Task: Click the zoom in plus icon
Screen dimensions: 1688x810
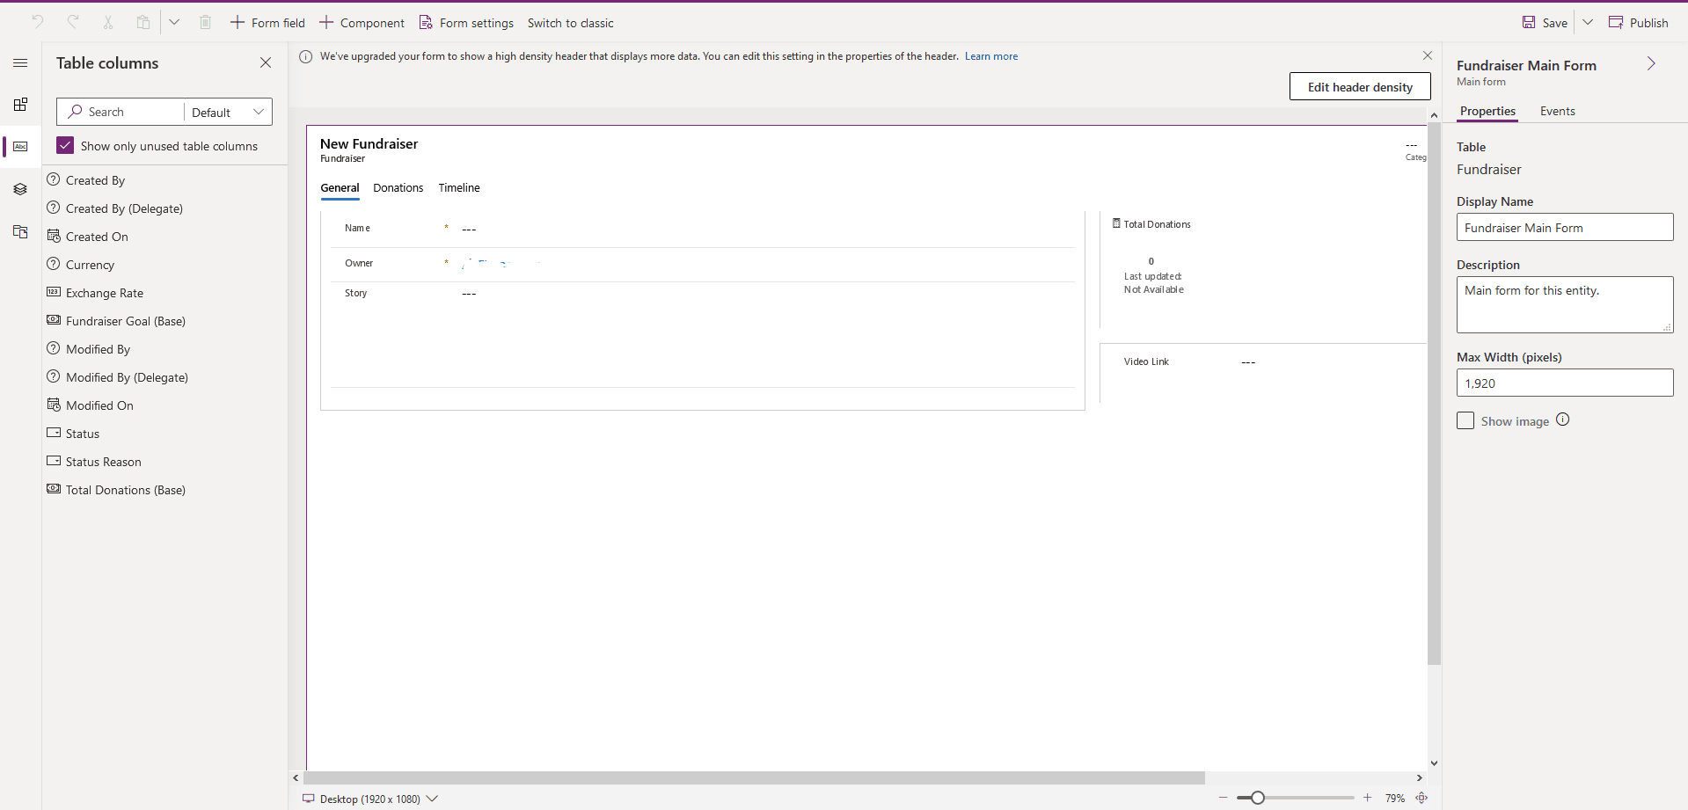Action: pos(1367,798)
